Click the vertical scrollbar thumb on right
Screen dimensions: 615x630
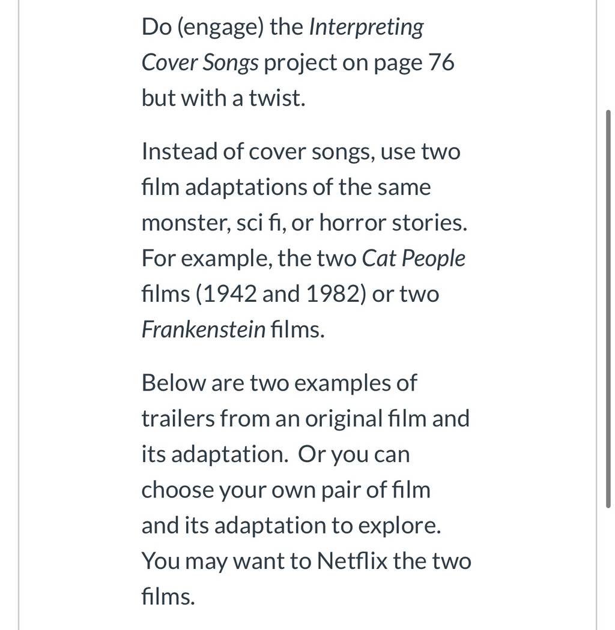coord(608,309)
